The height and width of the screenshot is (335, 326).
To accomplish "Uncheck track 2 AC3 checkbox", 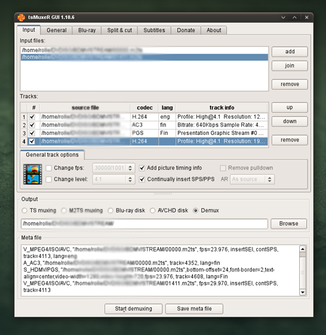I will click(x=32, y=125).
